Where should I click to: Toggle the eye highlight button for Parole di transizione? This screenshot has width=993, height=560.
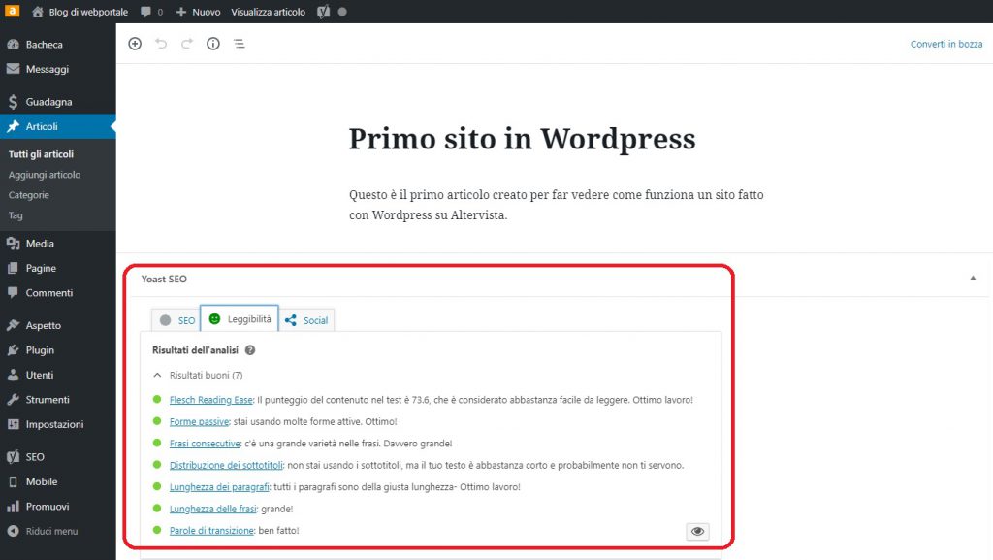click(697, 531)
